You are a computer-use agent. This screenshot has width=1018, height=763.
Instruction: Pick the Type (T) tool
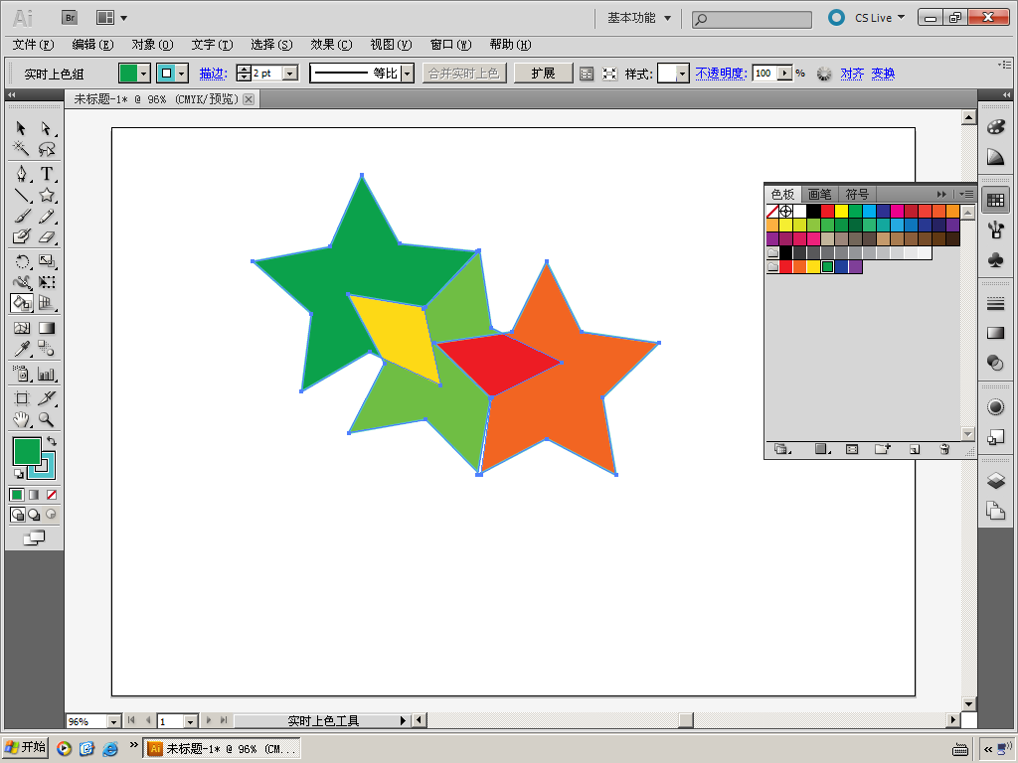[47, 174]
